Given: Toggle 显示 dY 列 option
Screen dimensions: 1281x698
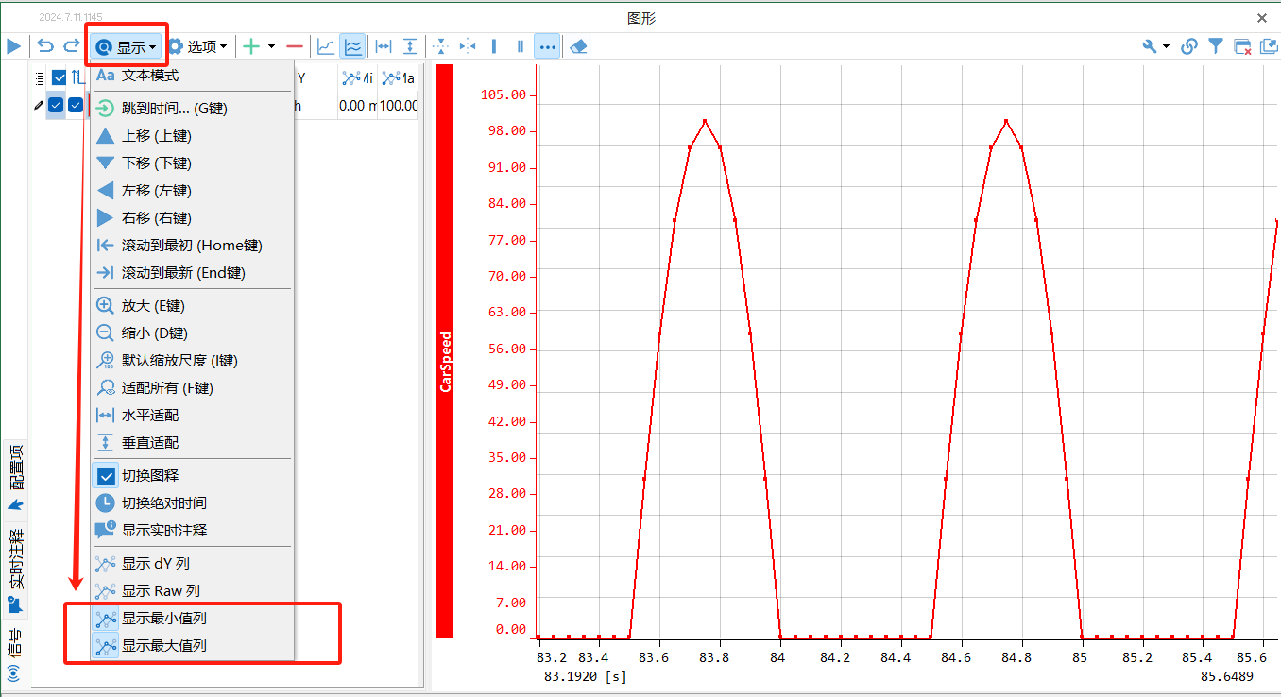Looking at the screenshot, I should (192, 564).
